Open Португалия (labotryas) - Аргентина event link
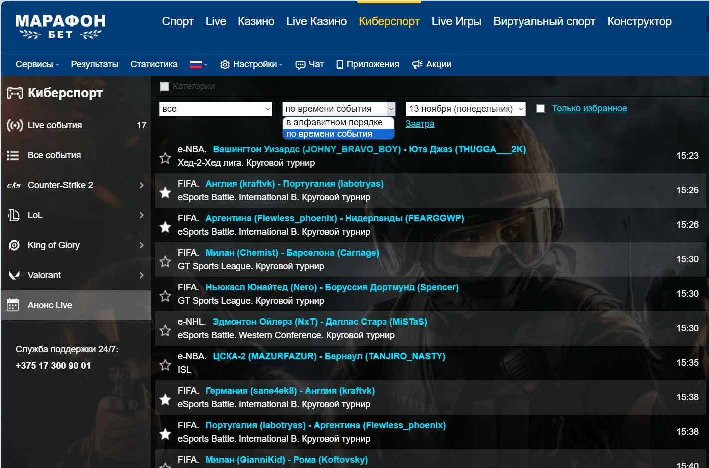Image resolution: width=709 pixels, height=468 pixels. (x=325, y=425)
